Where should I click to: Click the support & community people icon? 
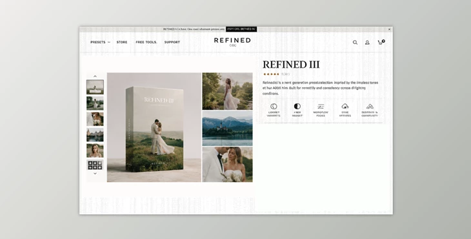point(370,106)
